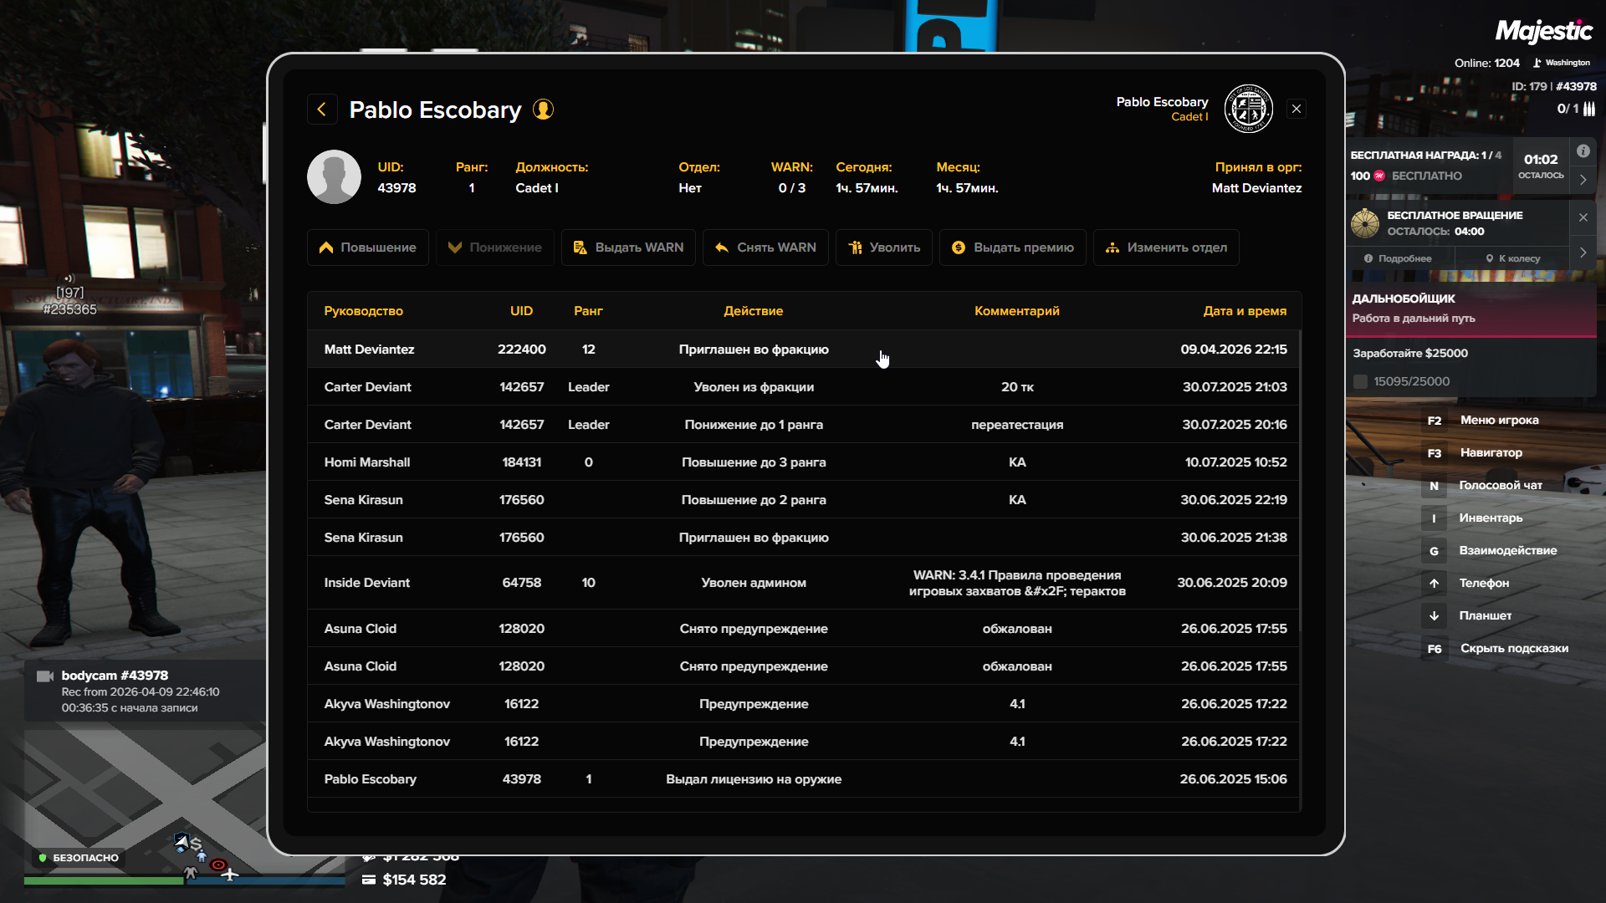Click the Повышение promote button
This screenshot has width=1606, height=903.
pos(368,247)
